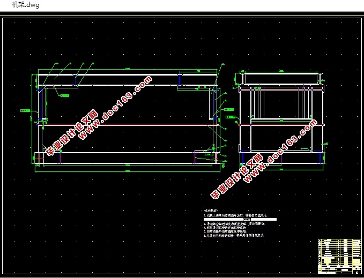Screen dimensions: 364x278
Task: Click the 机架.dwg file title
Action: 26,5
